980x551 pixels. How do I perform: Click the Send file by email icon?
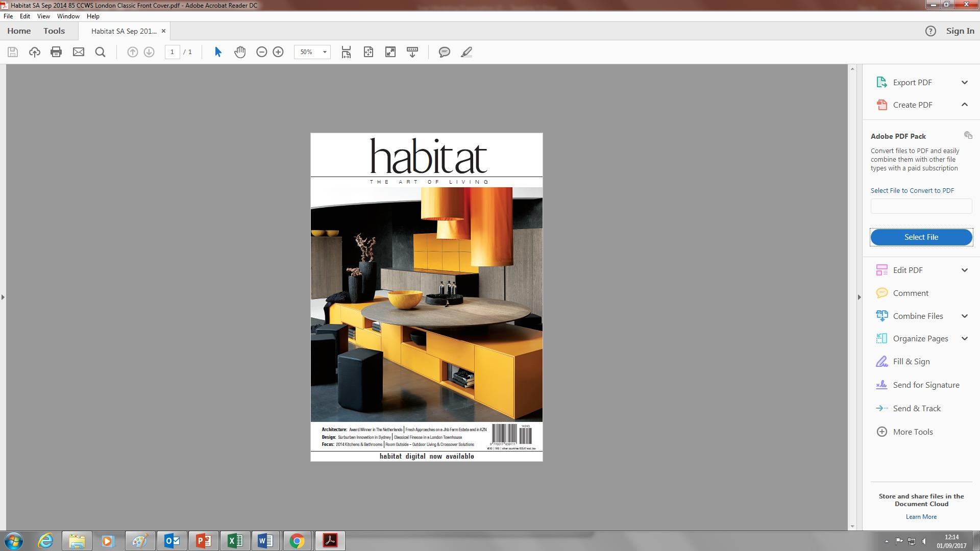click(78, 52)
